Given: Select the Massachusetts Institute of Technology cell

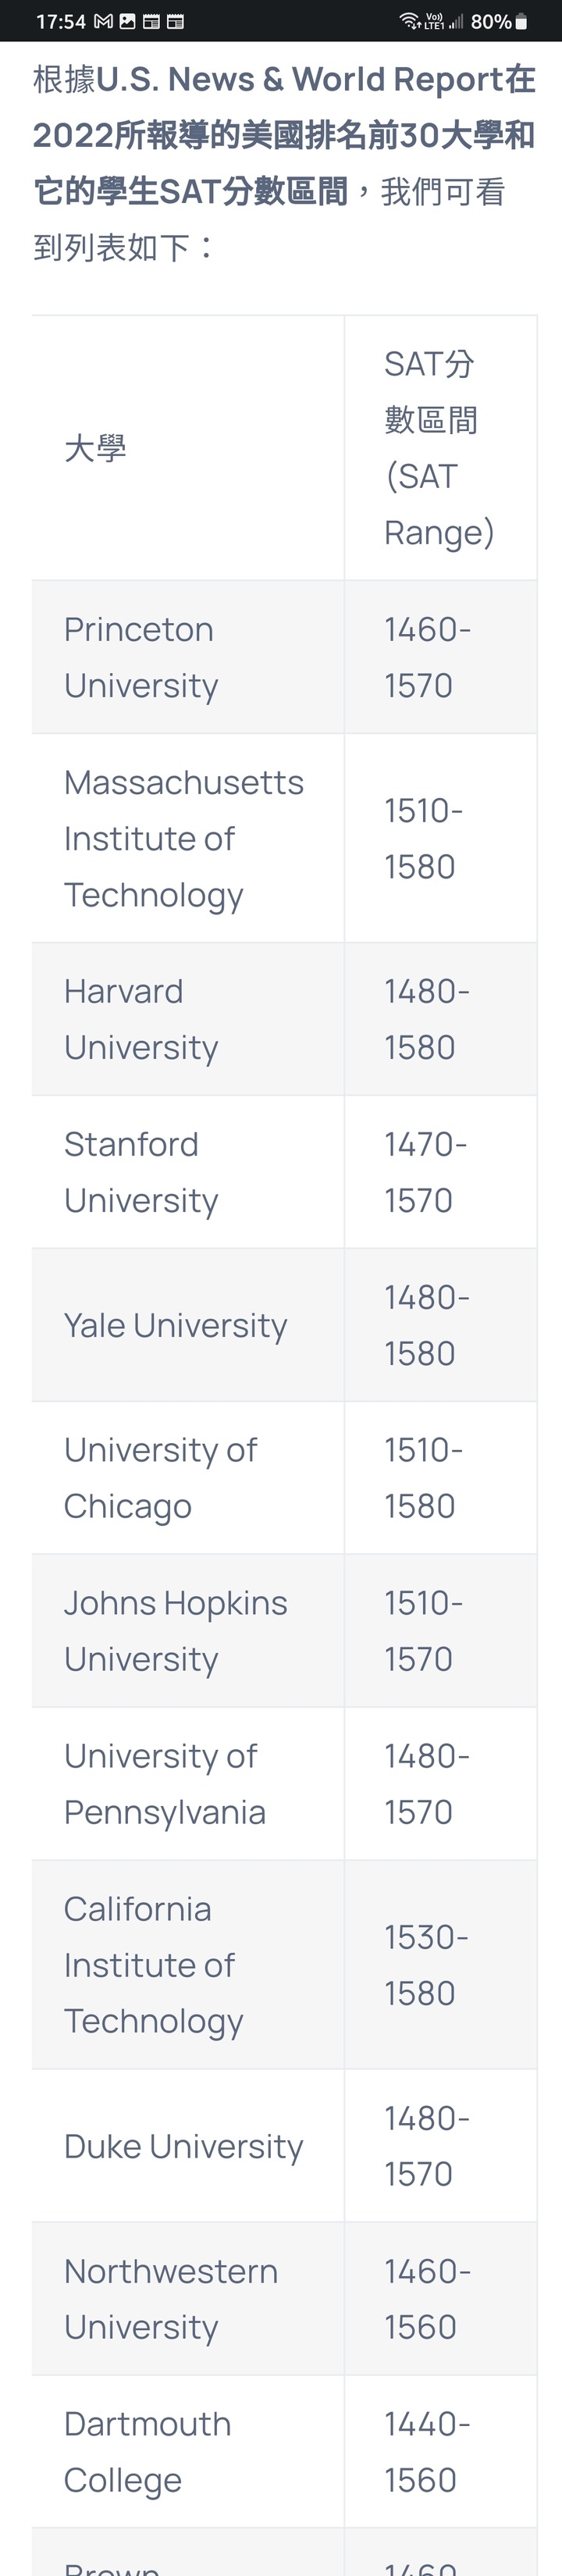Looking at the screenshot, I should 188,838.
